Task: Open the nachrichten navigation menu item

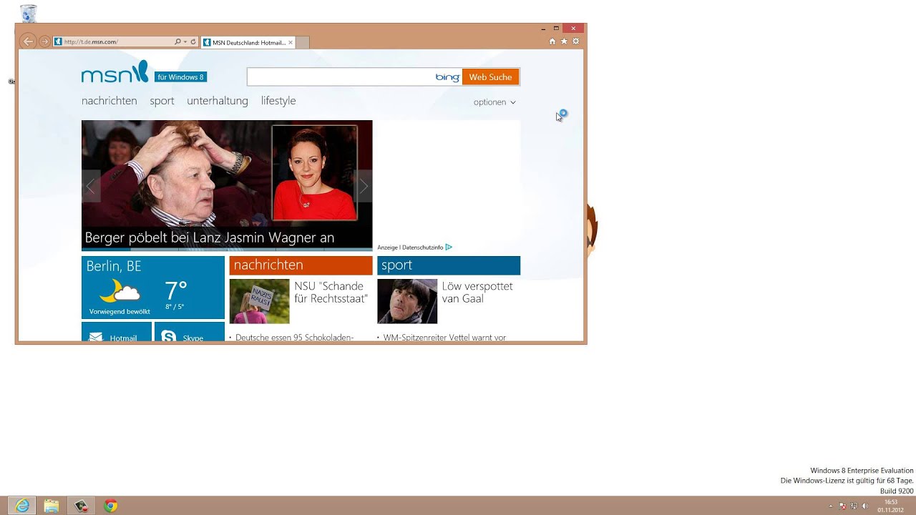Action: [109, 101]
